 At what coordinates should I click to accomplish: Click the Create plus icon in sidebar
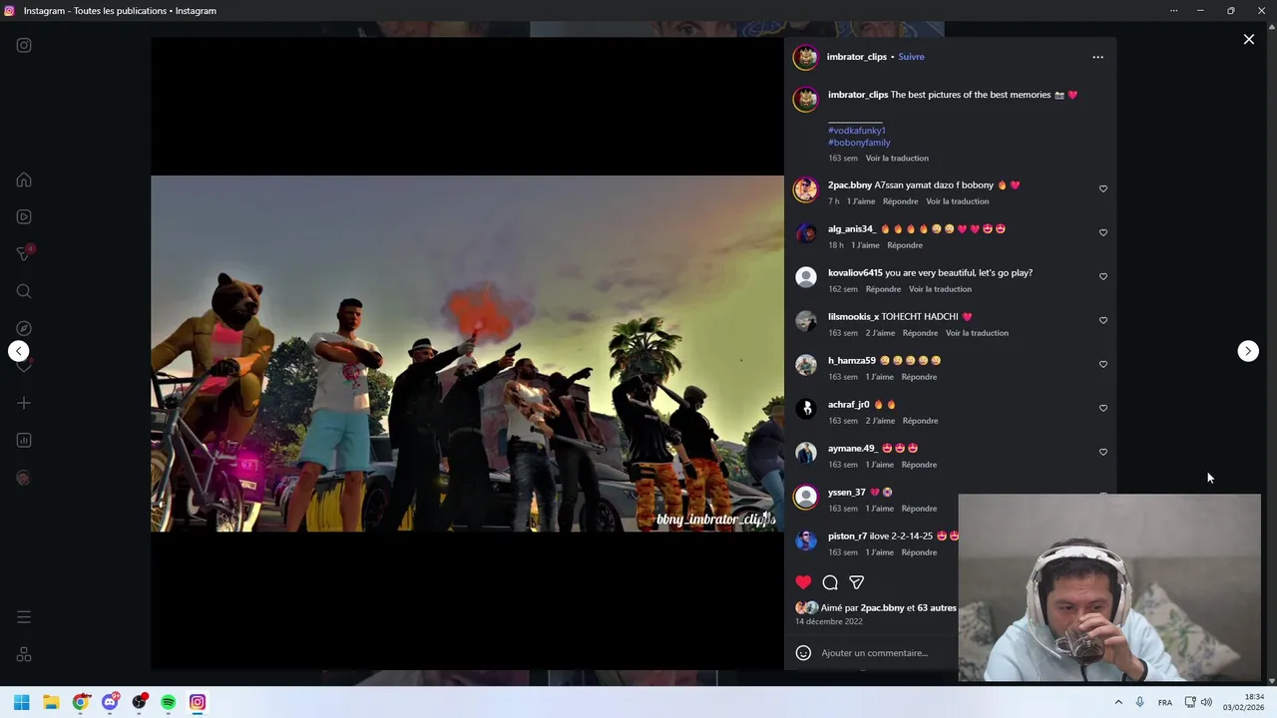pos(24,403)
